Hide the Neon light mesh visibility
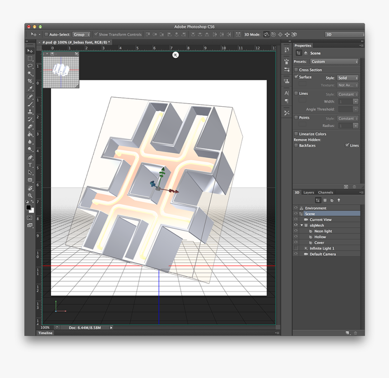The width and height of the screenshot is (389, 378). 295,231
